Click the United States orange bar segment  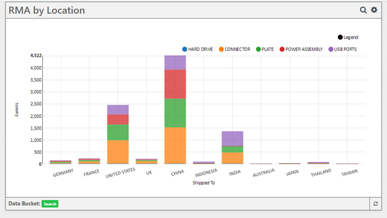tap(118, 152)
